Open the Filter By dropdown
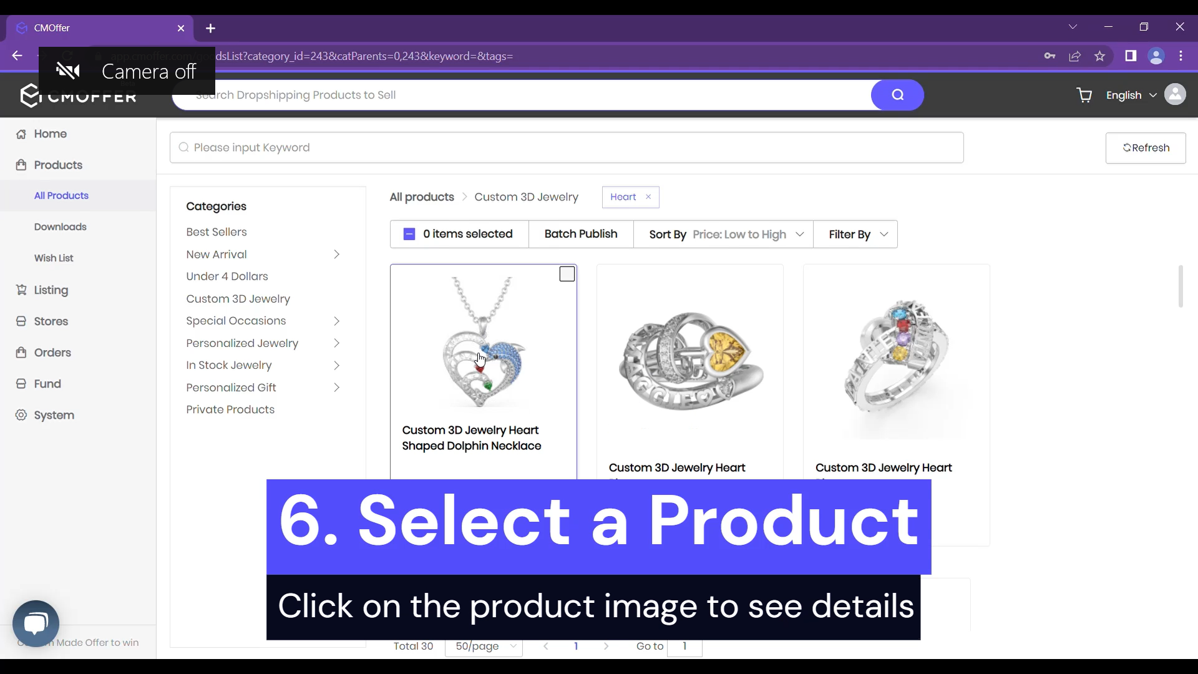The width and height of the screenshot is (1198, 674). click(x=859, y=235)
